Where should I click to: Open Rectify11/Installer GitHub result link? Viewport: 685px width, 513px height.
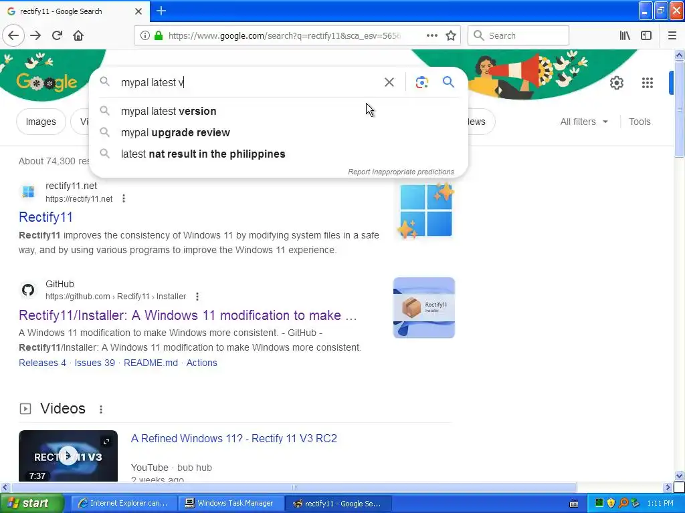point(188,315)
